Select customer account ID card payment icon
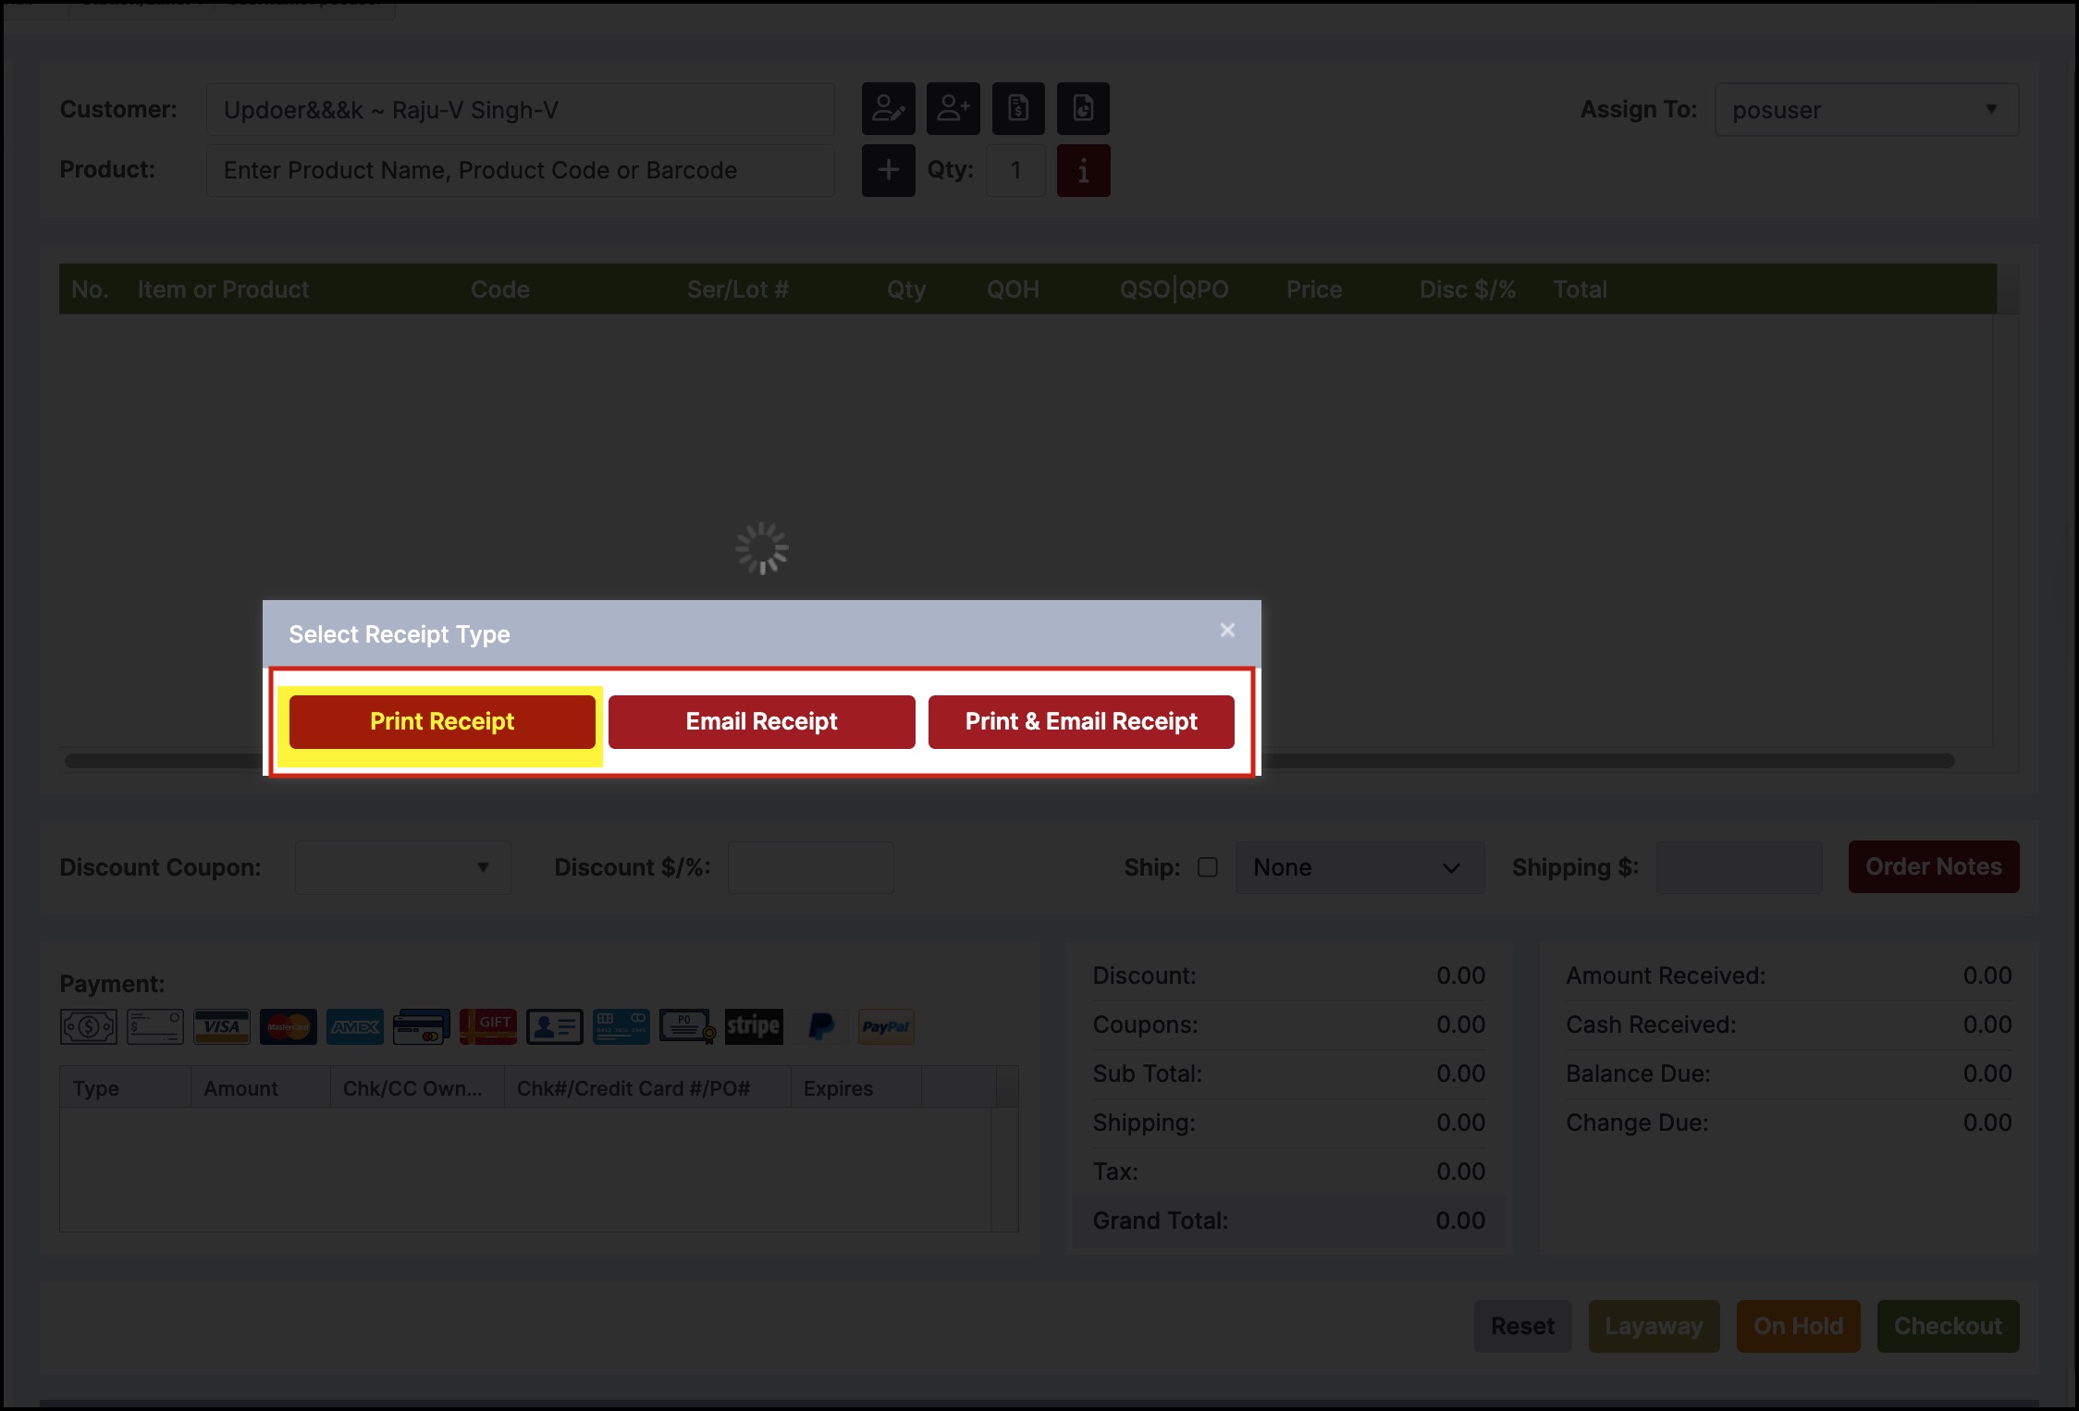The width and height of the screenshot is (2079, 1411). click(555, 1026)
